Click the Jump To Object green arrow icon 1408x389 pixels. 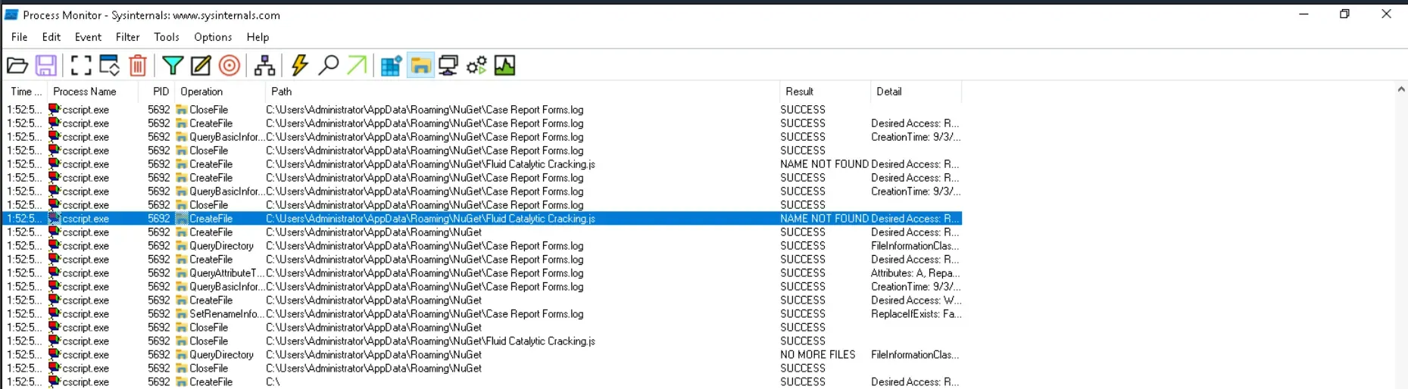pyautogui.click(x=357, y=66)
